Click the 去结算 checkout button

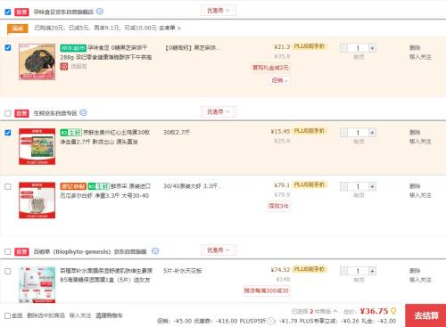(425, 315)
